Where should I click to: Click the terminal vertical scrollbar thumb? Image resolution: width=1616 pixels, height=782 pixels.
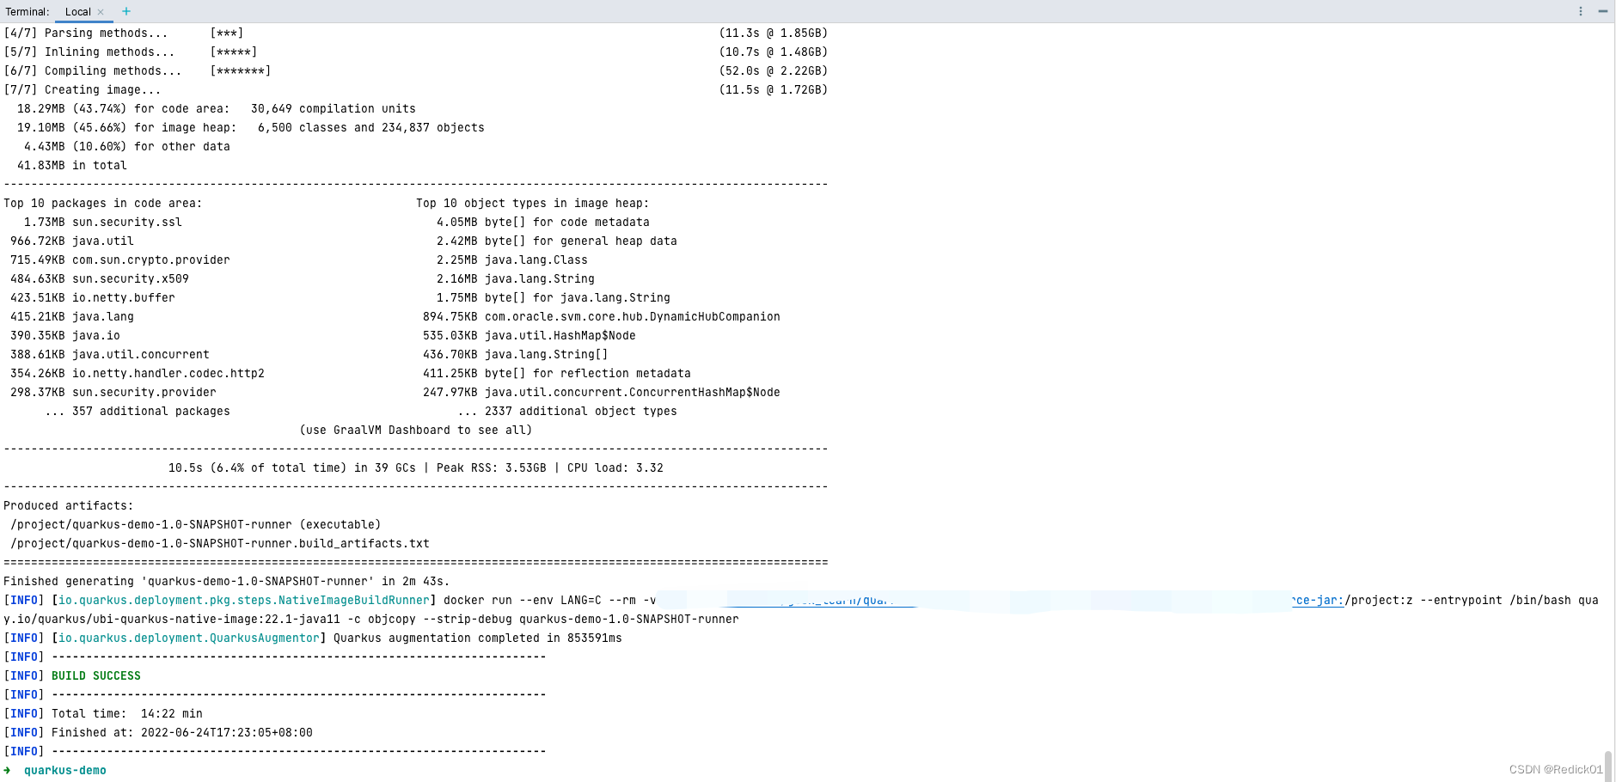1607,765
